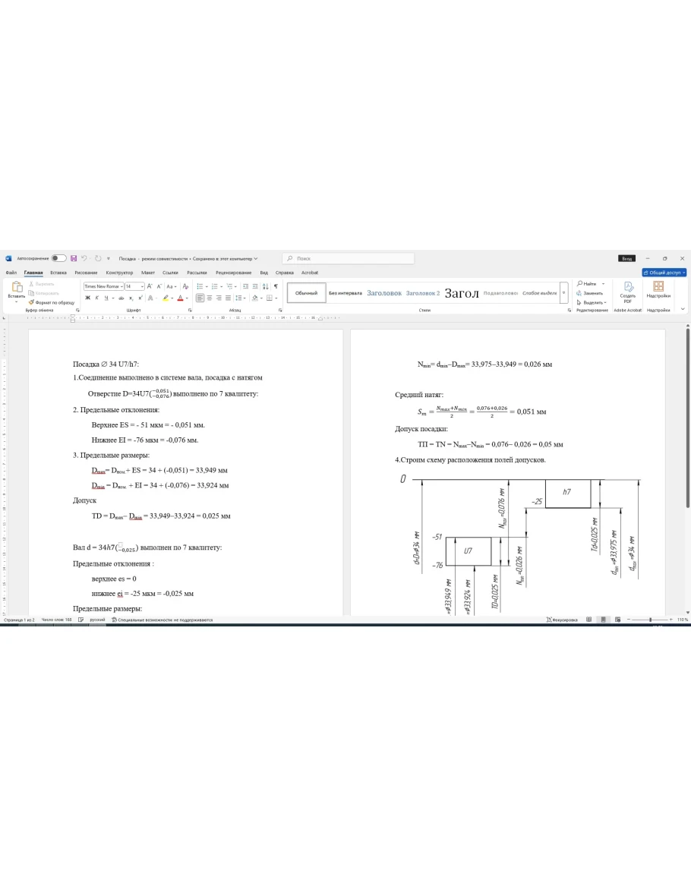Click in the Поиск search field
This screenshot has width=691, height=877.
pyautogui.click(x=348, y=258)
